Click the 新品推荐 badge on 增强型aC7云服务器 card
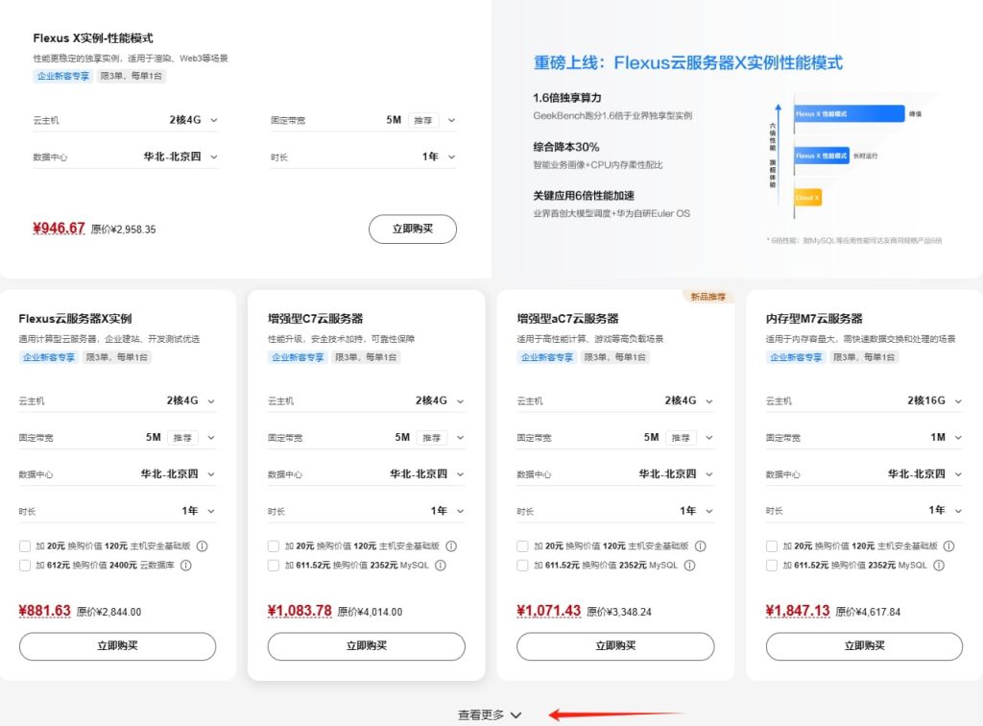Image resolution: width=983 pixels, height=726 pixels. [707, 296]
